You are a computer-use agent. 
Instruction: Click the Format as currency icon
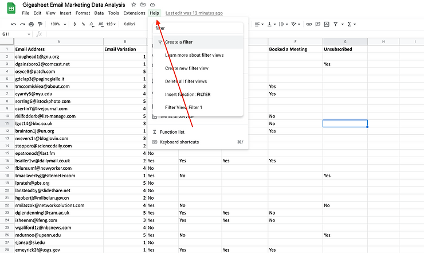pos(75,24)
